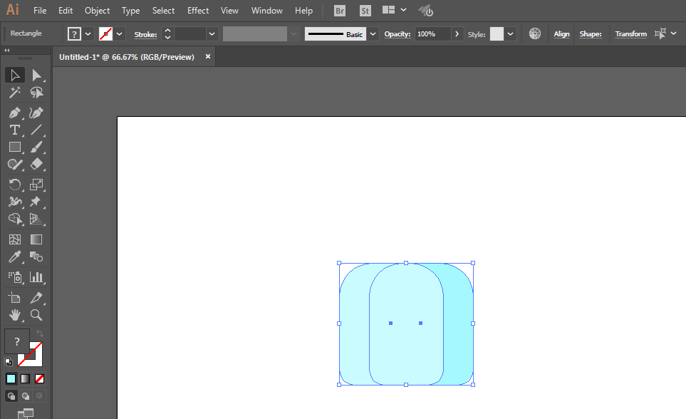Select the Mesh tool
This screenshot has height=419, width=686.
click(x=14, y=239)
